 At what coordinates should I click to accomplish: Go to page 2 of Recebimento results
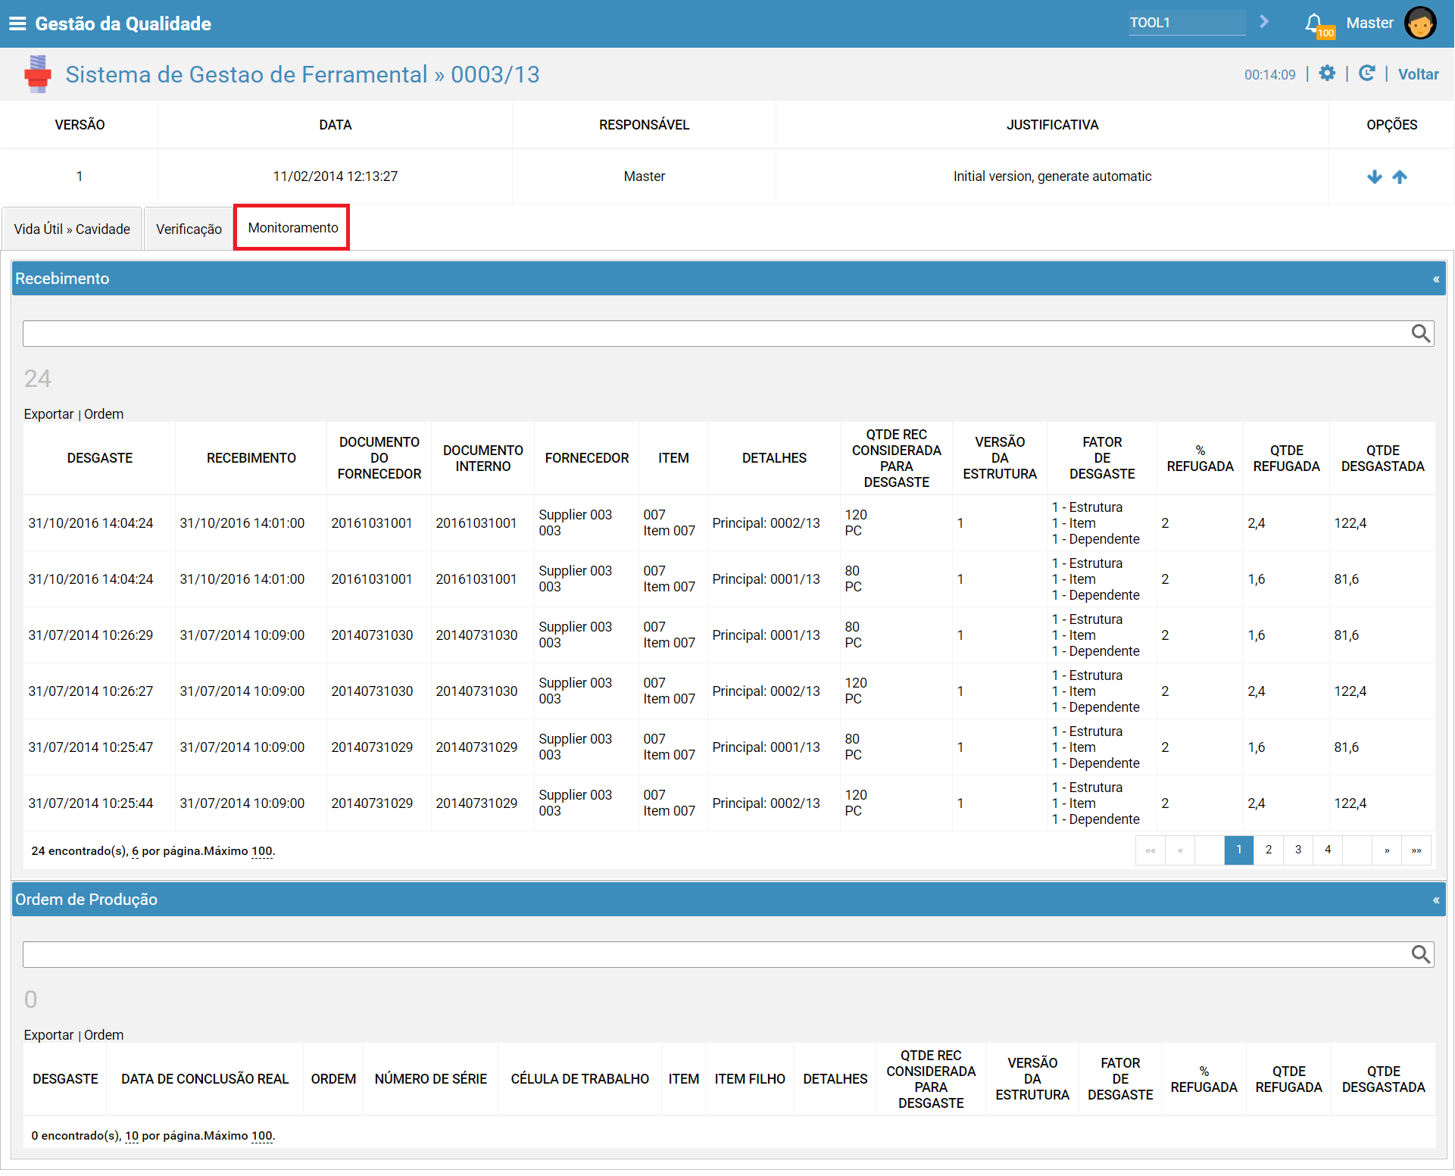[1269, 850]
